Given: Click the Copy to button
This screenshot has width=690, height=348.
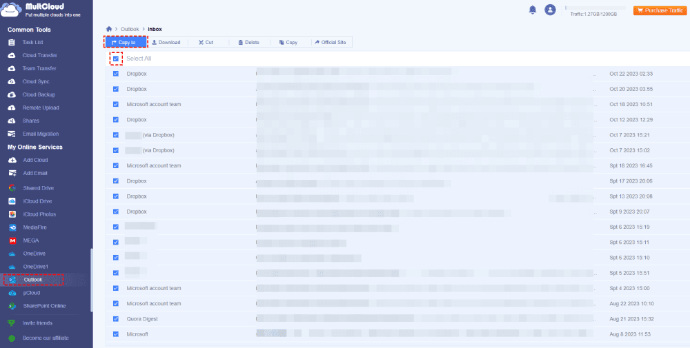Looking at the screenshot, I should click(x=126, y=42).
